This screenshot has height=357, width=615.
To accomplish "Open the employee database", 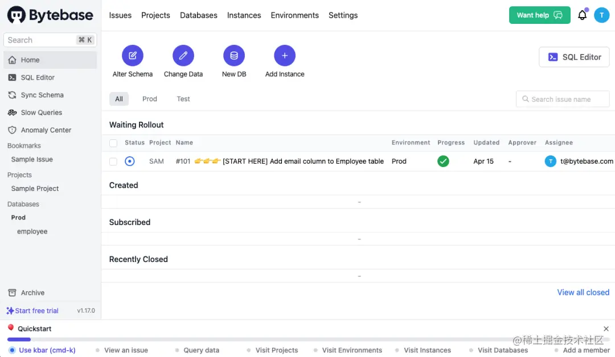I will (x=32, y=231).
